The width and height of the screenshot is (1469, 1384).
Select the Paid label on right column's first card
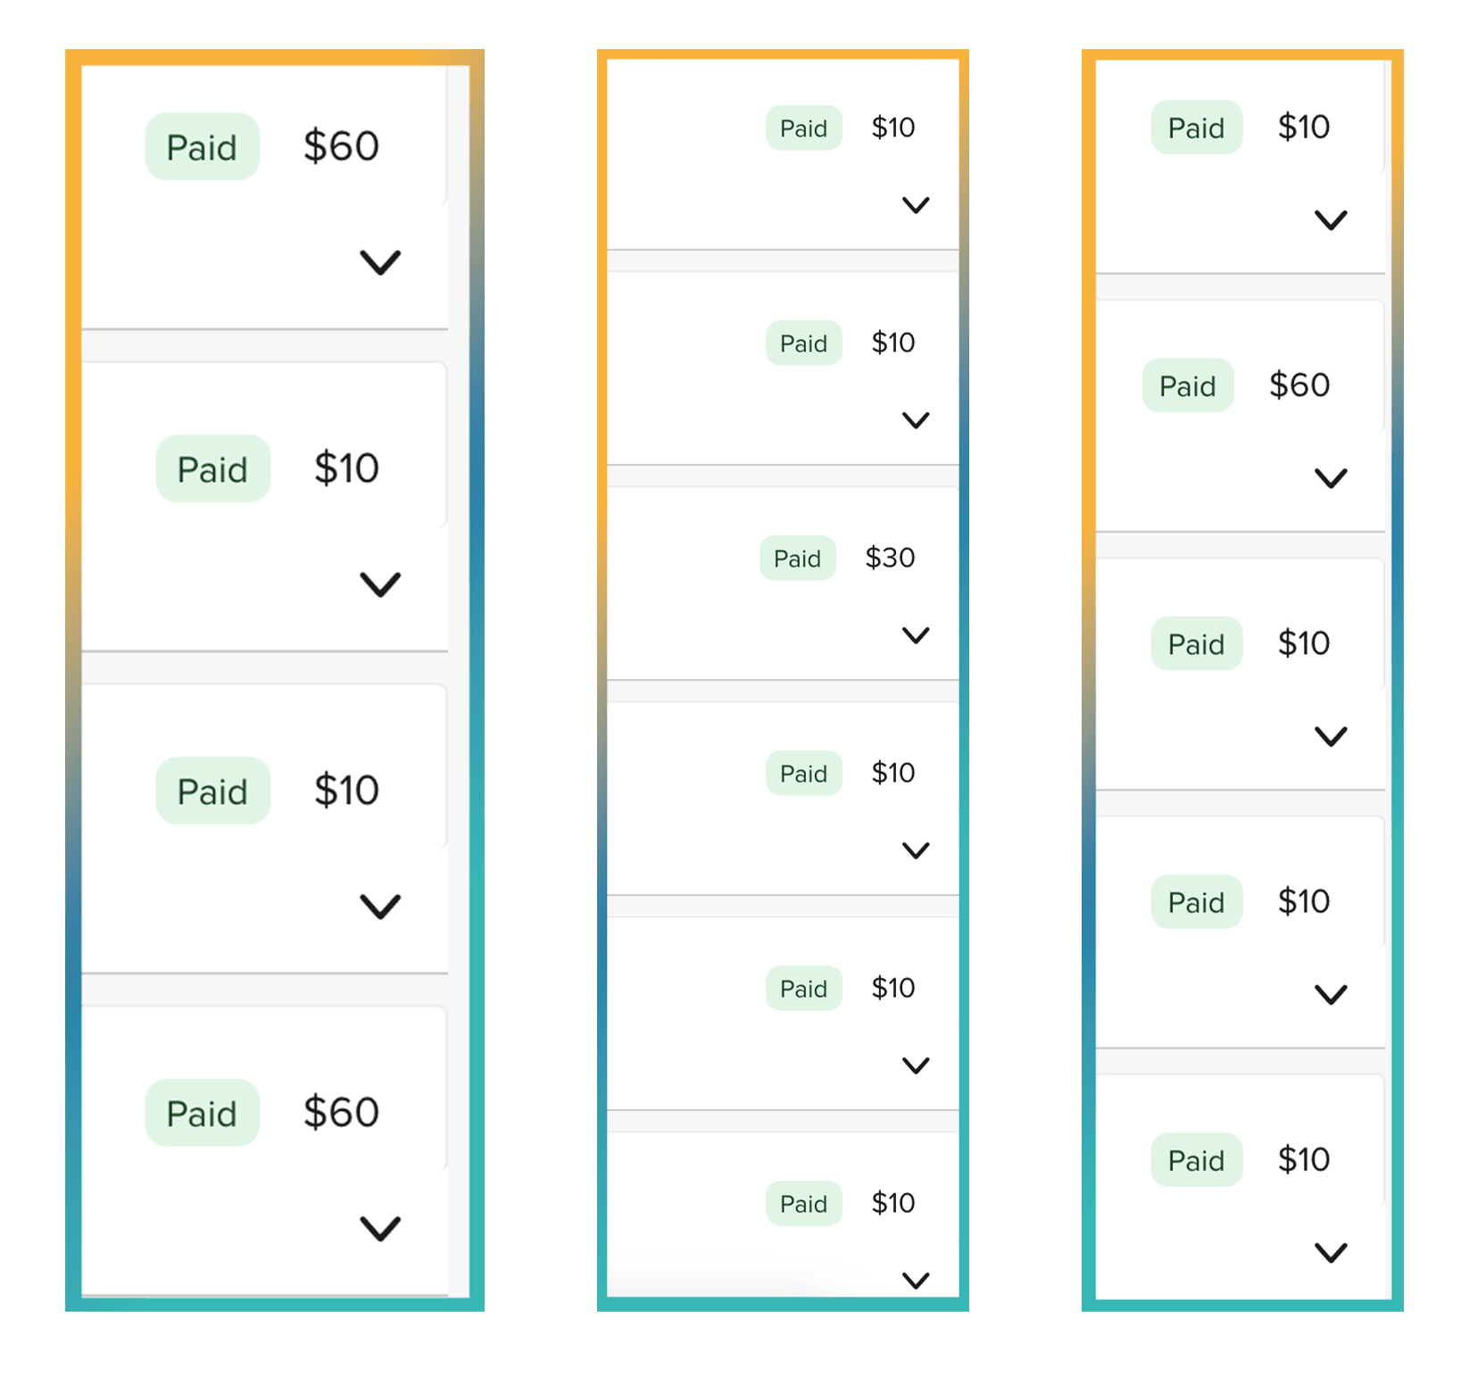point(1196,128)
